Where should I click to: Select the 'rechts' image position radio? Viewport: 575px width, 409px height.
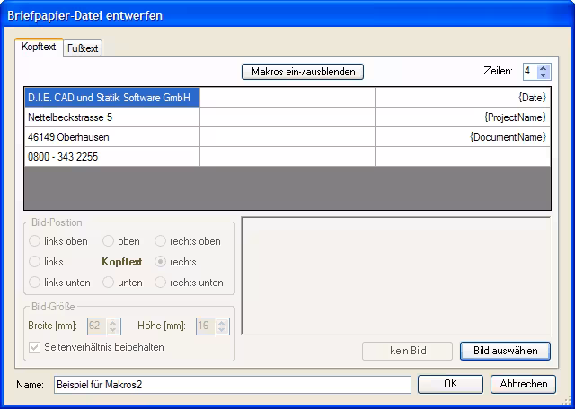(x=162, y=262)
